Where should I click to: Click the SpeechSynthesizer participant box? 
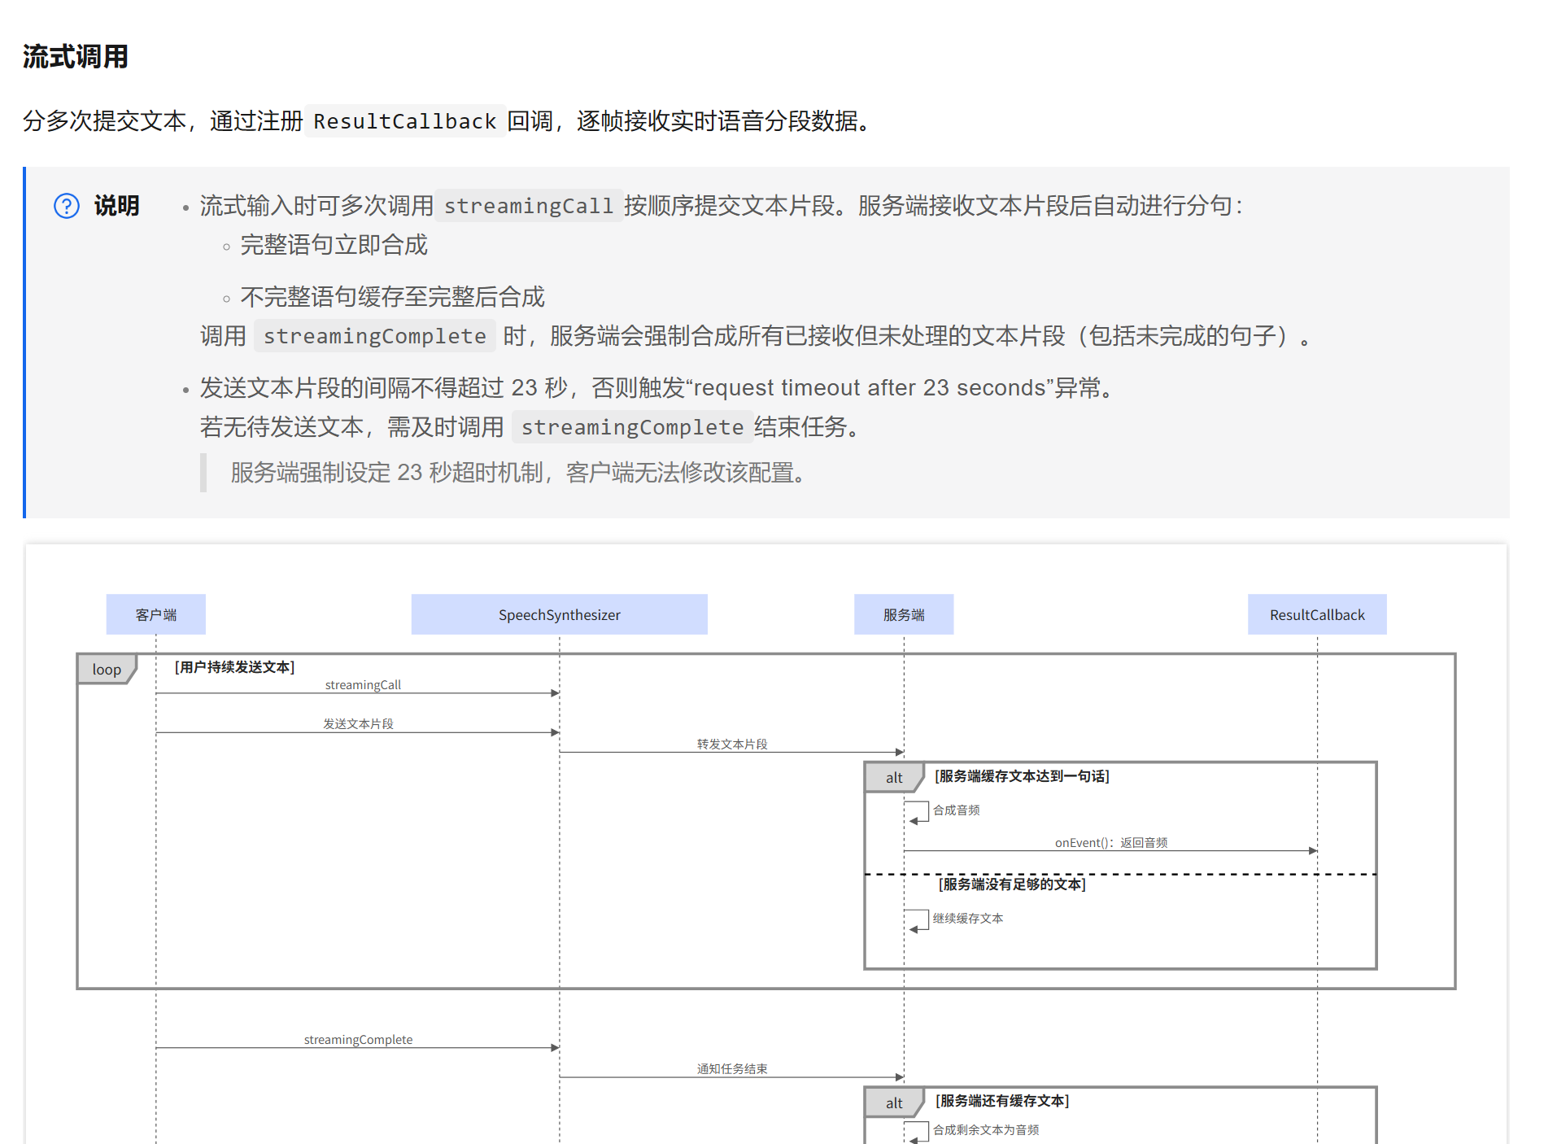click(560, 614)
